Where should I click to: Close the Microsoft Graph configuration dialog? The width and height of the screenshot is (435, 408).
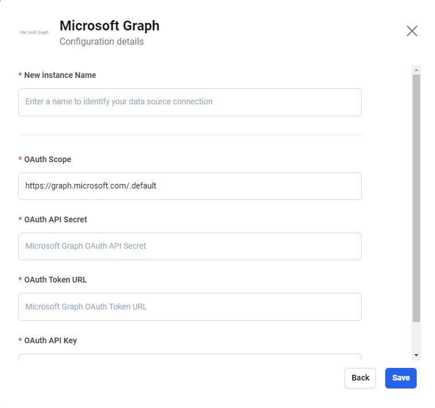point(412,31)
